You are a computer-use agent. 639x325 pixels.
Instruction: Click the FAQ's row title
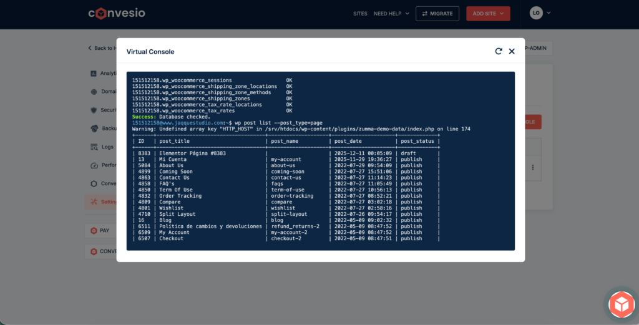point(167,183)
